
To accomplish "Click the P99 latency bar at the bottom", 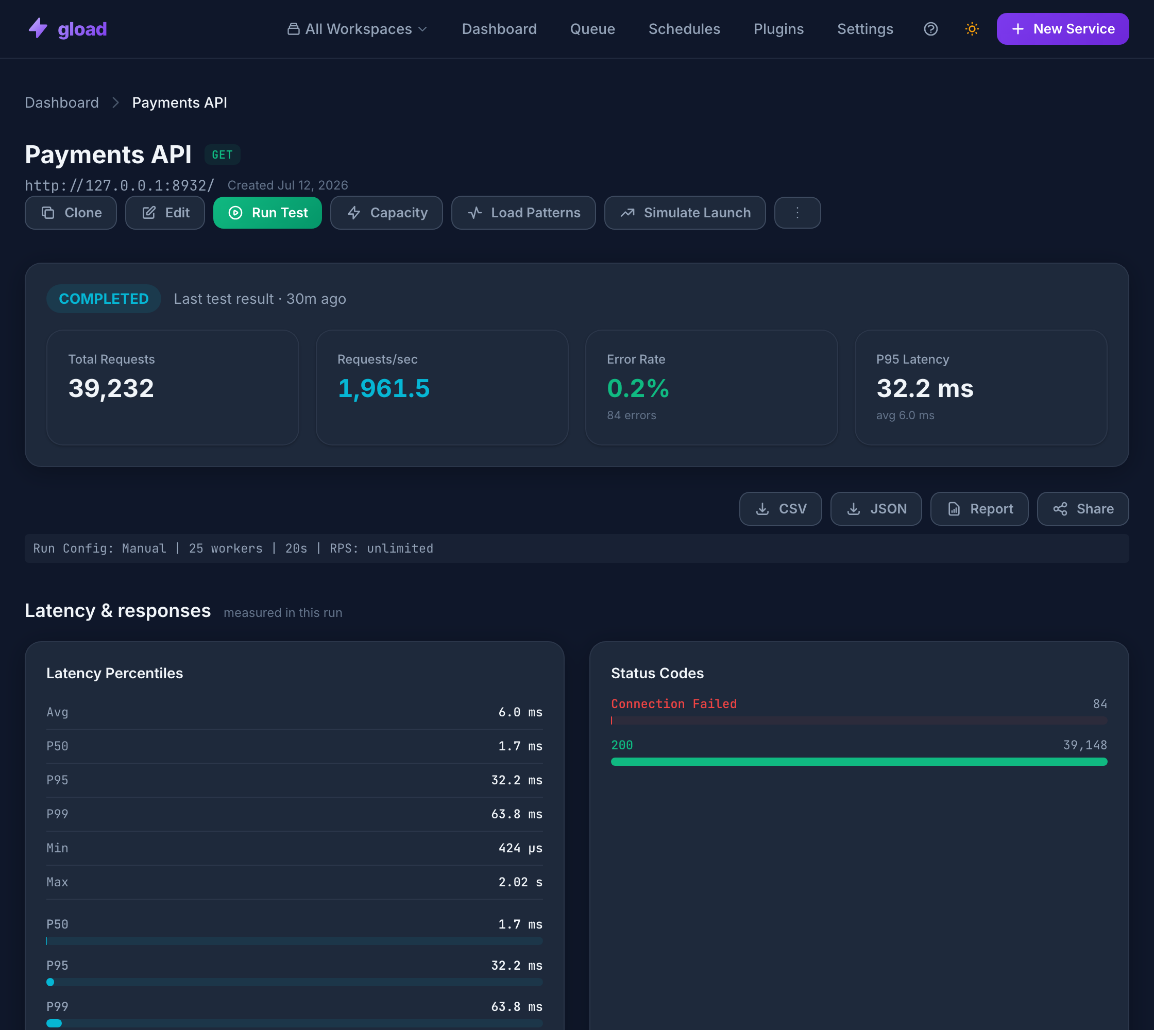I will coord(295,1023).
